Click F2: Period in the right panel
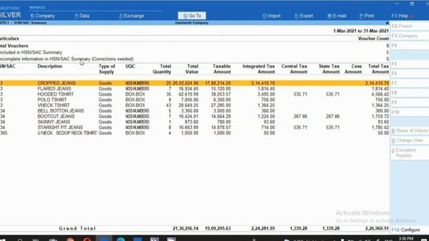The image size is (429, 241). click(x=410, y=26)
